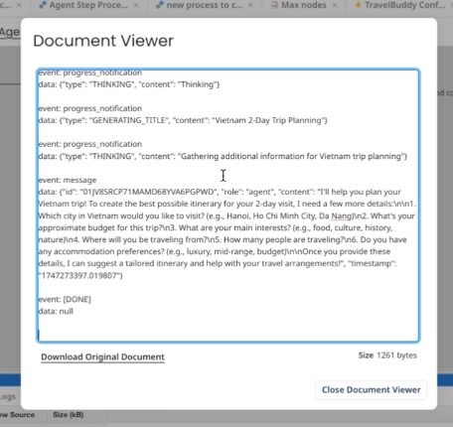Click Close Document Viewer button

coord(372,390)
